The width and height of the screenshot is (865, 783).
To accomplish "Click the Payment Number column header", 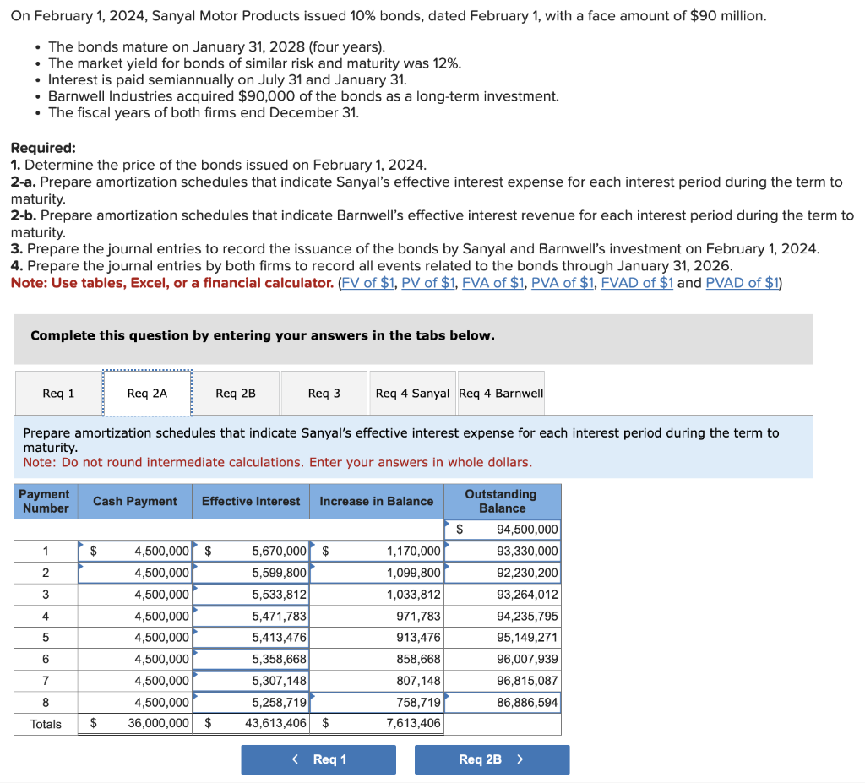I will click(x=46, y=501).
